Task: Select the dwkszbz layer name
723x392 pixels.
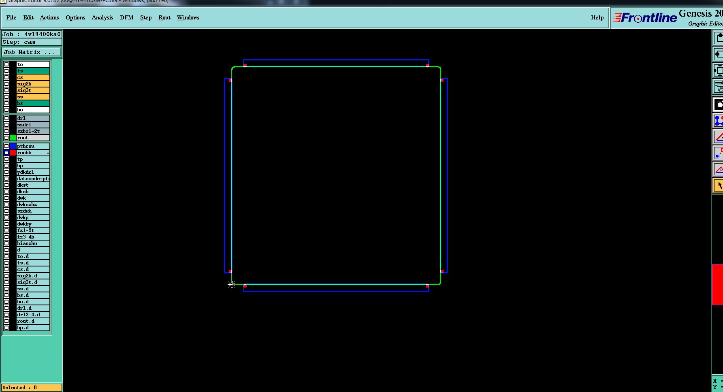Action: pyautogui.click(x=33, y=205)
